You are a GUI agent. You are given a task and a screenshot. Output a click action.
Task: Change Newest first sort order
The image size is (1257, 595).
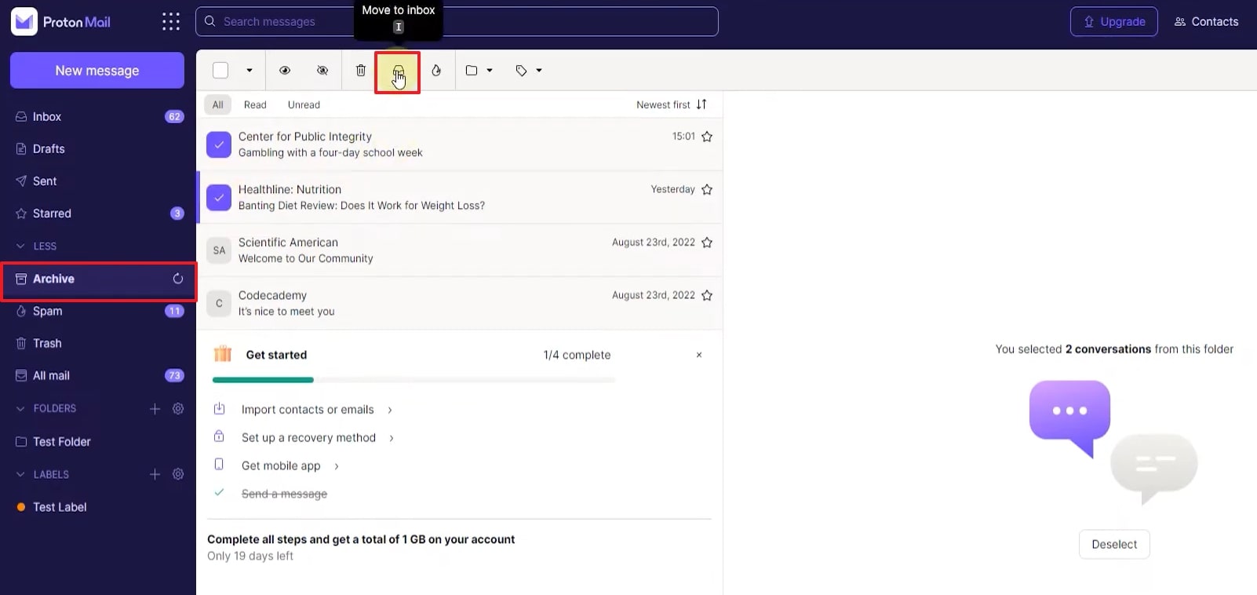tap(672, 104)
